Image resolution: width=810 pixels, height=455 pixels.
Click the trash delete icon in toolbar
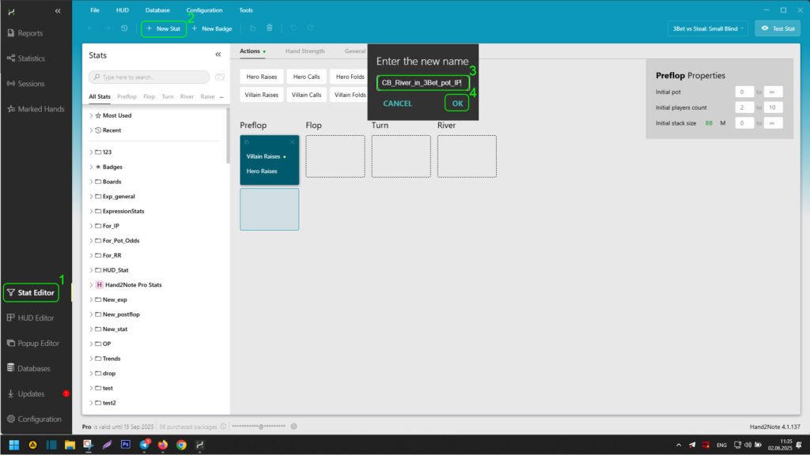pyautogui.click(x=270, y=28)
